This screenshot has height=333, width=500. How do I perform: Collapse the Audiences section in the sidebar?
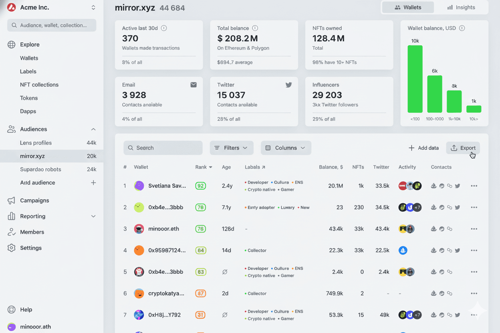(x=93, y=129)
